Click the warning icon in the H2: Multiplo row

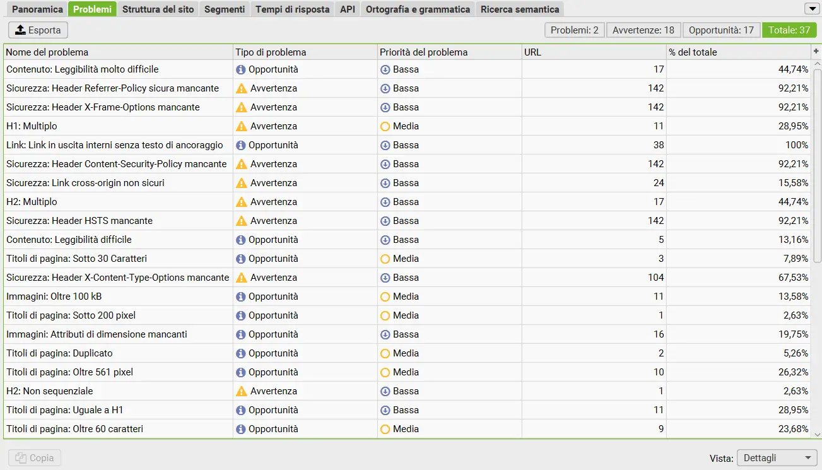[x=242, y=202]
